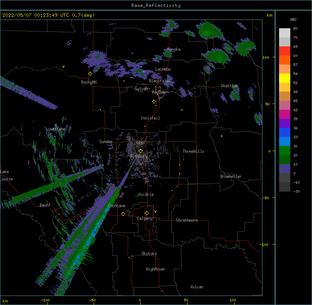Click the Sundre city label
The image size is (312, 305).
pos(106,142)
